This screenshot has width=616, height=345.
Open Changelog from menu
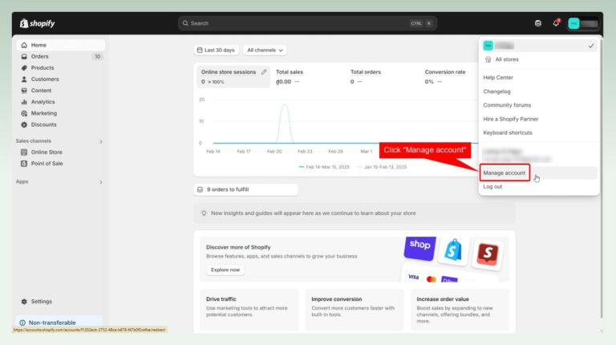[497, 91]
